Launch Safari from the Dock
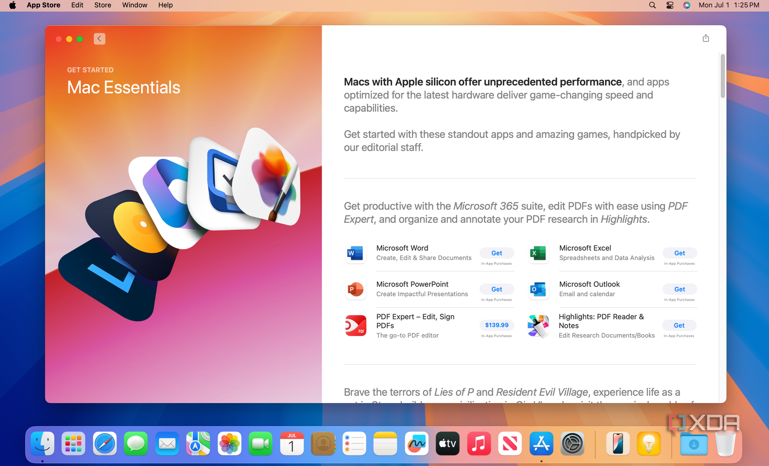 click(104, 444)
